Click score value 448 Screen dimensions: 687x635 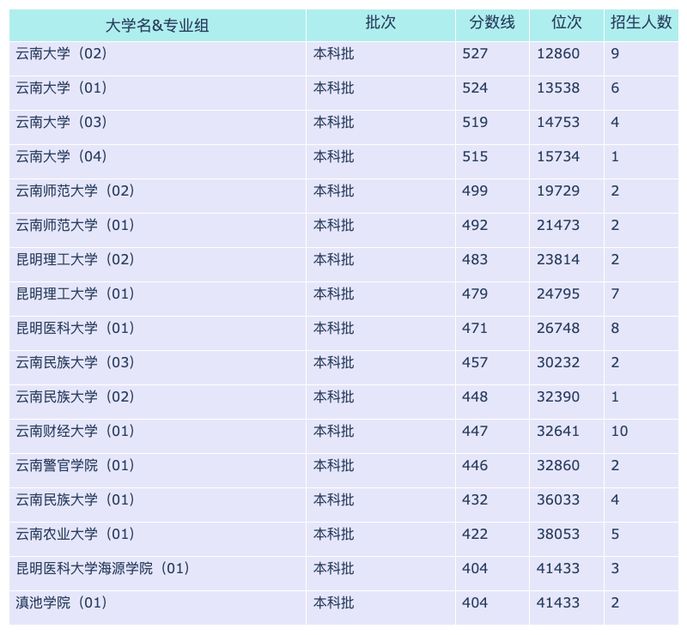pos(475,396)
